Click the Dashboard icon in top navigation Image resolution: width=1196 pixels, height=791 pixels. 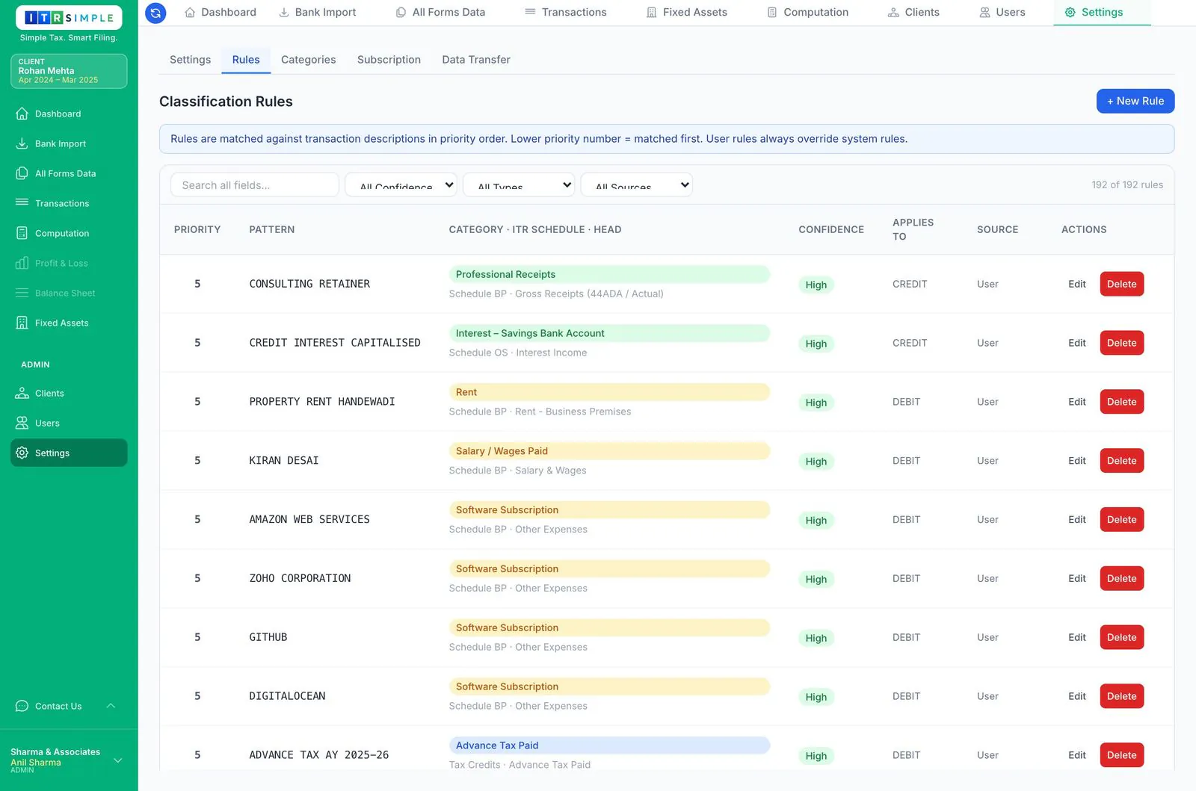click(190, 13)
